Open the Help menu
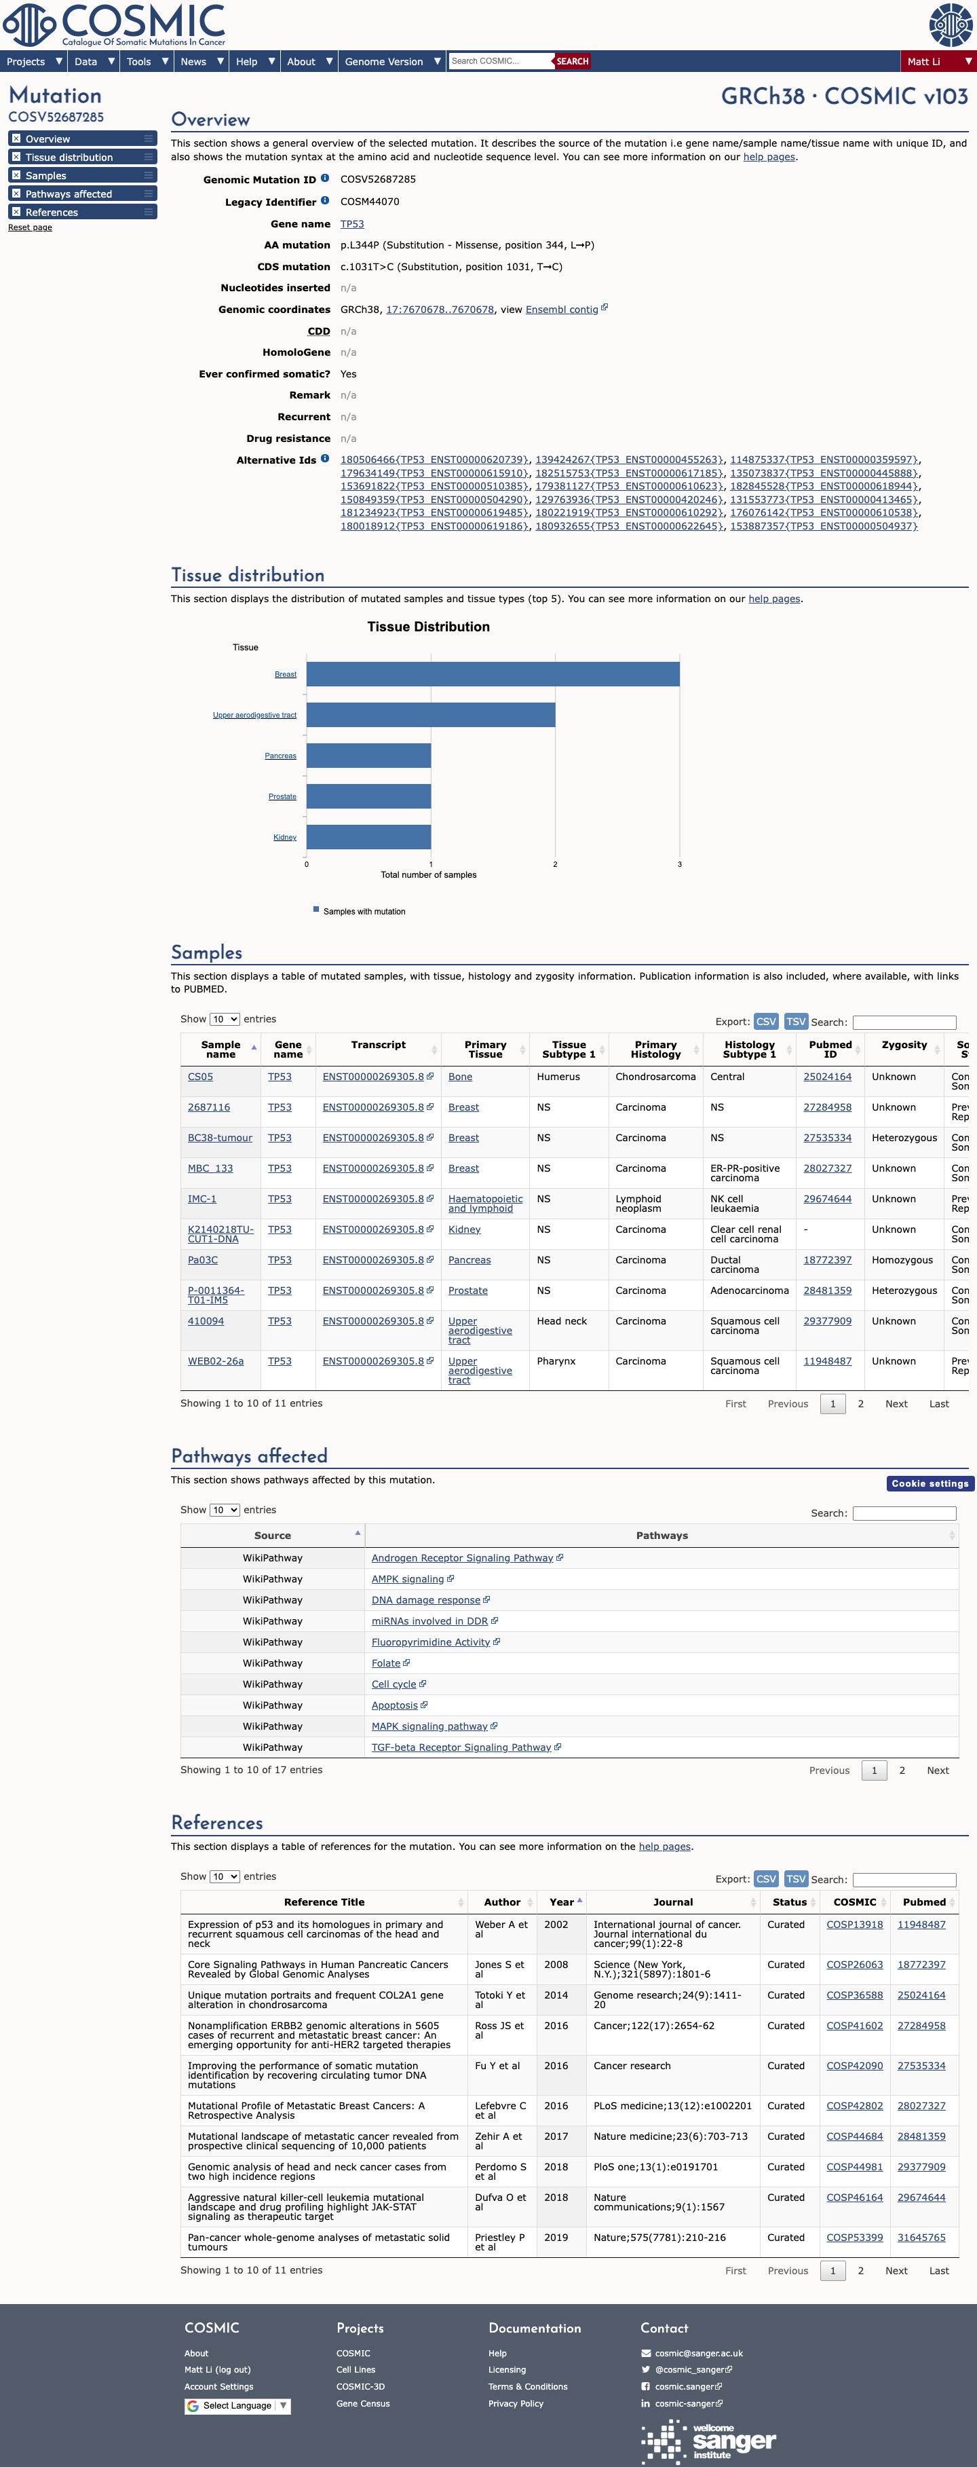 pyautogui.click(x=254, y=61)
